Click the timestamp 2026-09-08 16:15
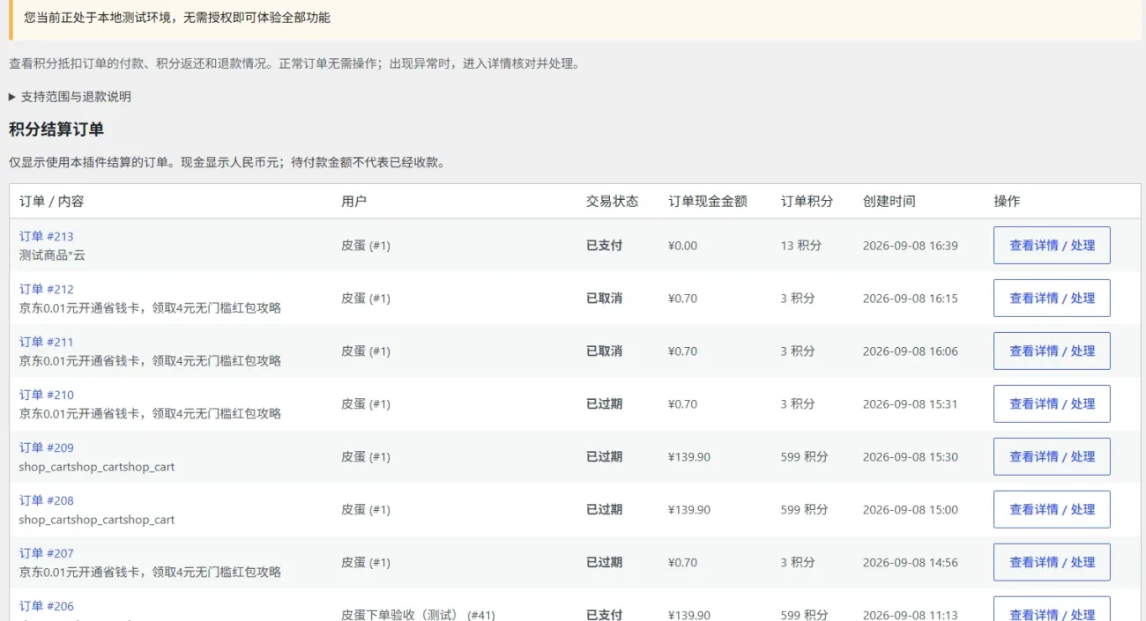 [910, 299]
